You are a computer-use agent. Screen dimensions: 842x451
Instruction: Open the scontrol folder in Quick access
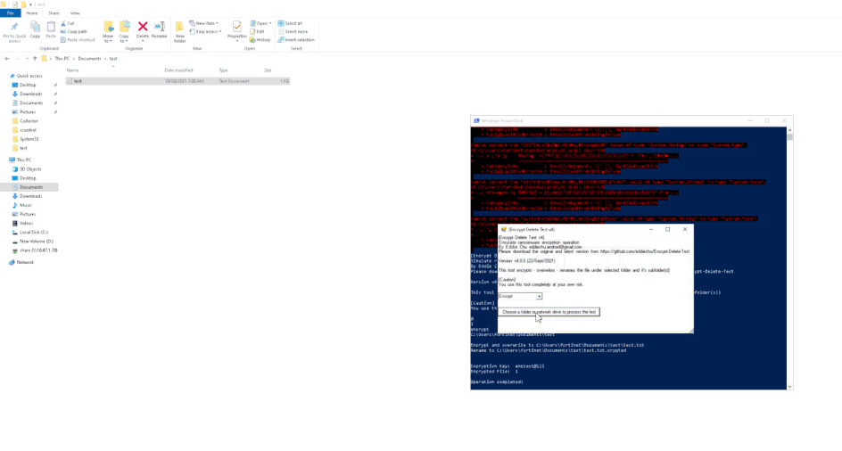click(x=24, y=130)
